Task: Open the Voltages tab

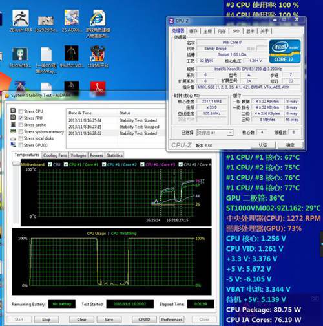Action: [78, 155]
